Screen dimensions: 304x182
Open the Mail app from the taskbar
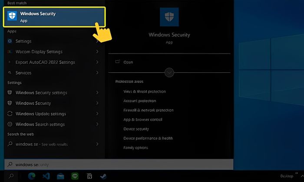(60, 176)
